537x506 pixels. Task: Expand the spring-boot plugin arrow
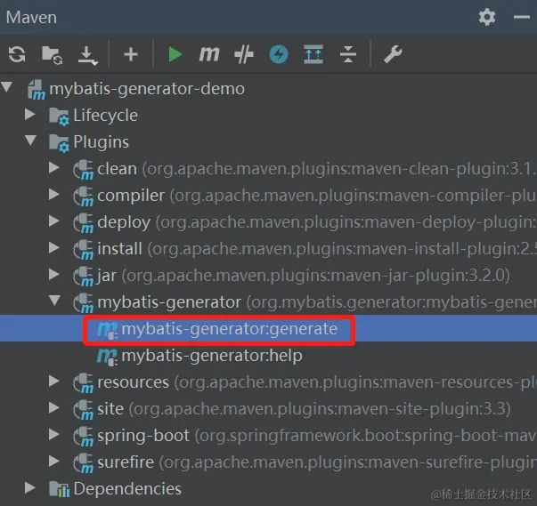click(54, 434)
